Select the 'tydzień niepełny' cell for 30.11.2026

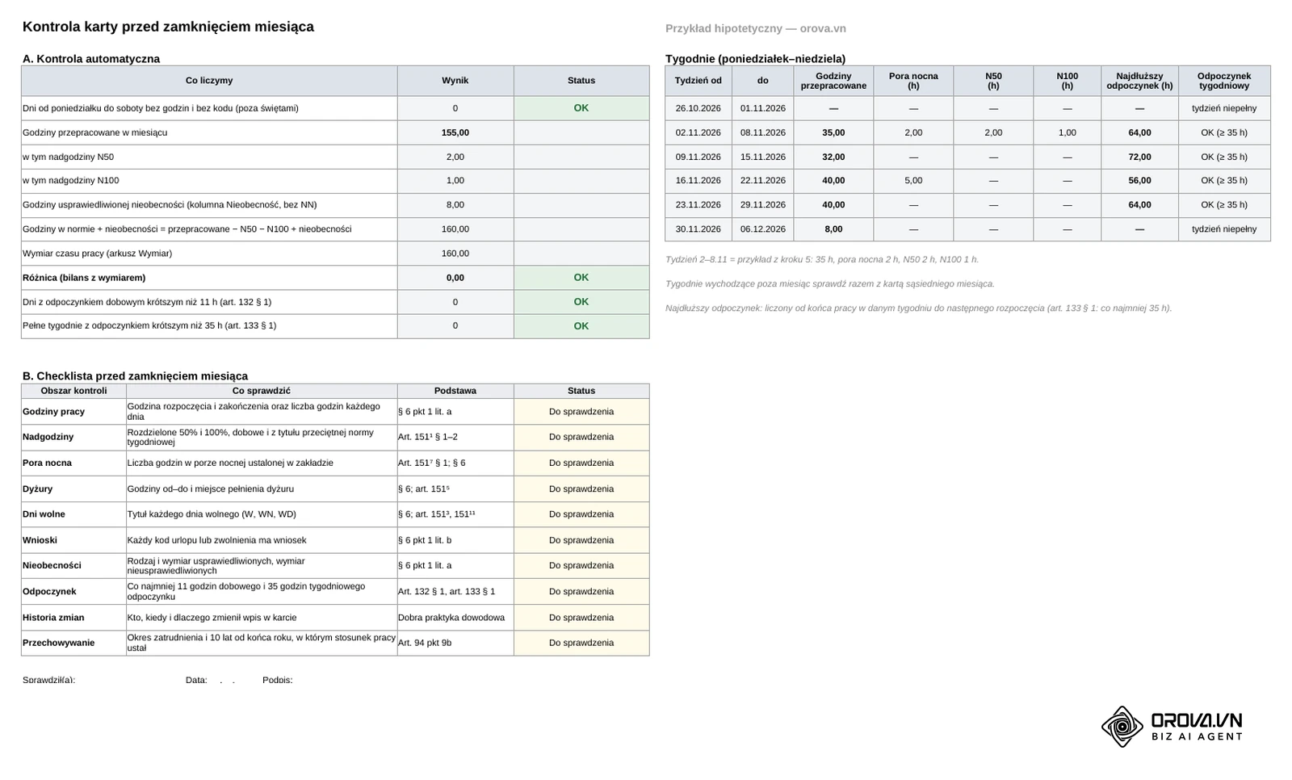1224,229
